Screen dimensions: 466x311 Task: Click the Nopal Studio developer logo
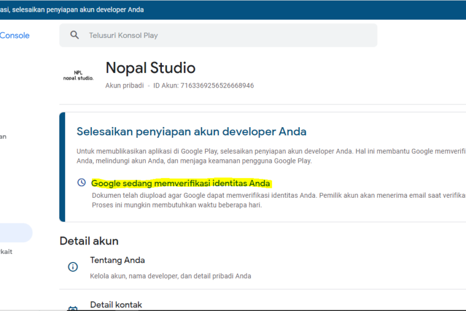(78, 75)
